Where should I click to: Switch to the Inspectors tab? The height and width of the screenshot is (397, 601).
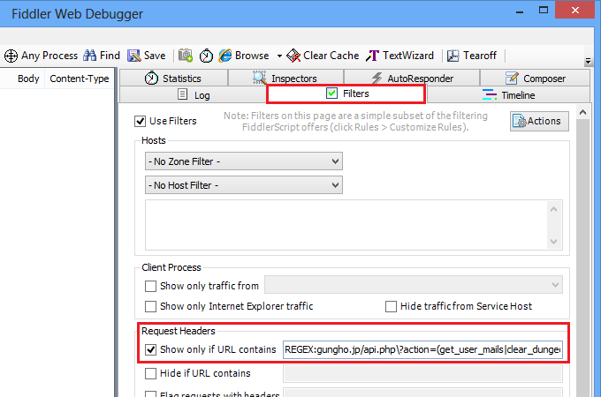click(x=285, y=79)
